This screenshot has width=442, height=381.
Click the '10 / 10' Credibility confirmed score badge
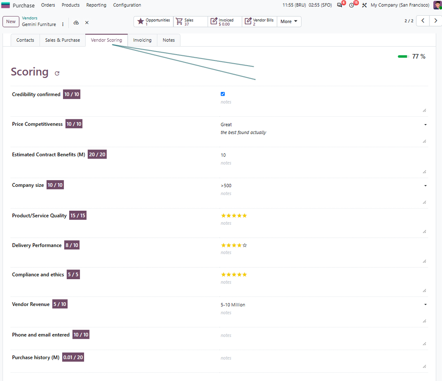tap(72, 94)
